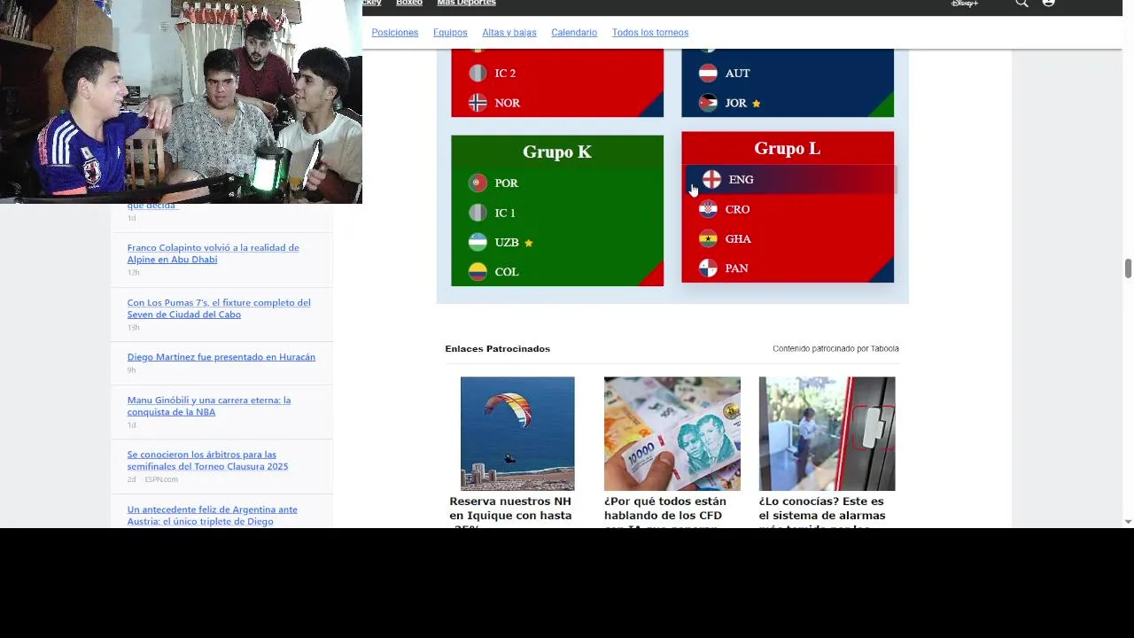Click the Portugal flag in Grupo K
Screen dimensions: 1134x638
(478, 183)
